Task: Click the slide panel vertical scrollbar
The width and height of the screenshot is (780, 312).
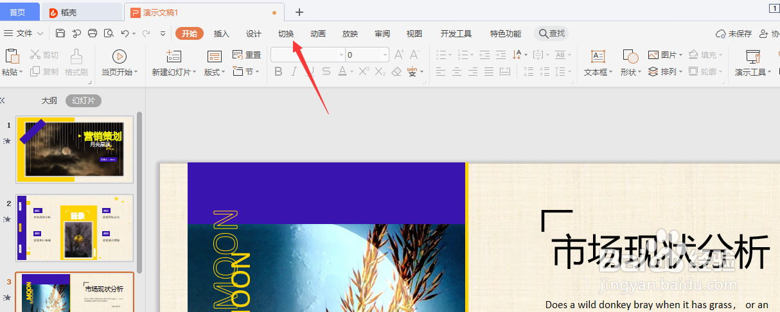Action: click(x=139, y=193)
